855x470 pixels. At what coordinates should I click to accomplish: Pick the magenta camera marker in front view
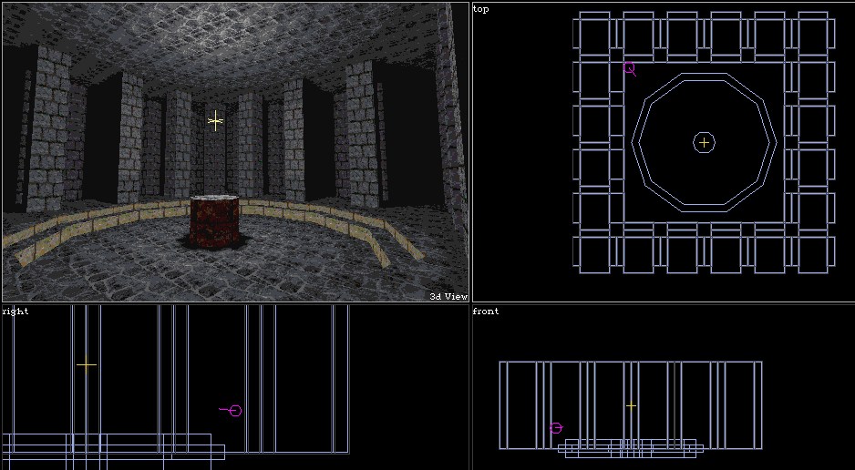point(556,428)
